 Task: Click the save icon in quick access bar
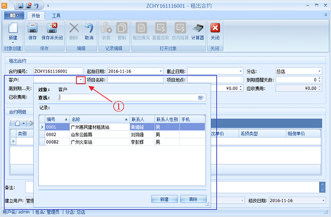(20, 5)
